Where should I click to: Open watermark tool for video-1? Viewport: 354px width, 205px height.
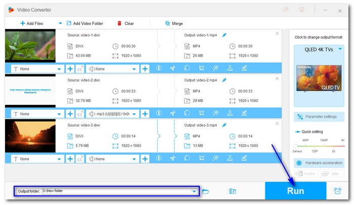230,68
